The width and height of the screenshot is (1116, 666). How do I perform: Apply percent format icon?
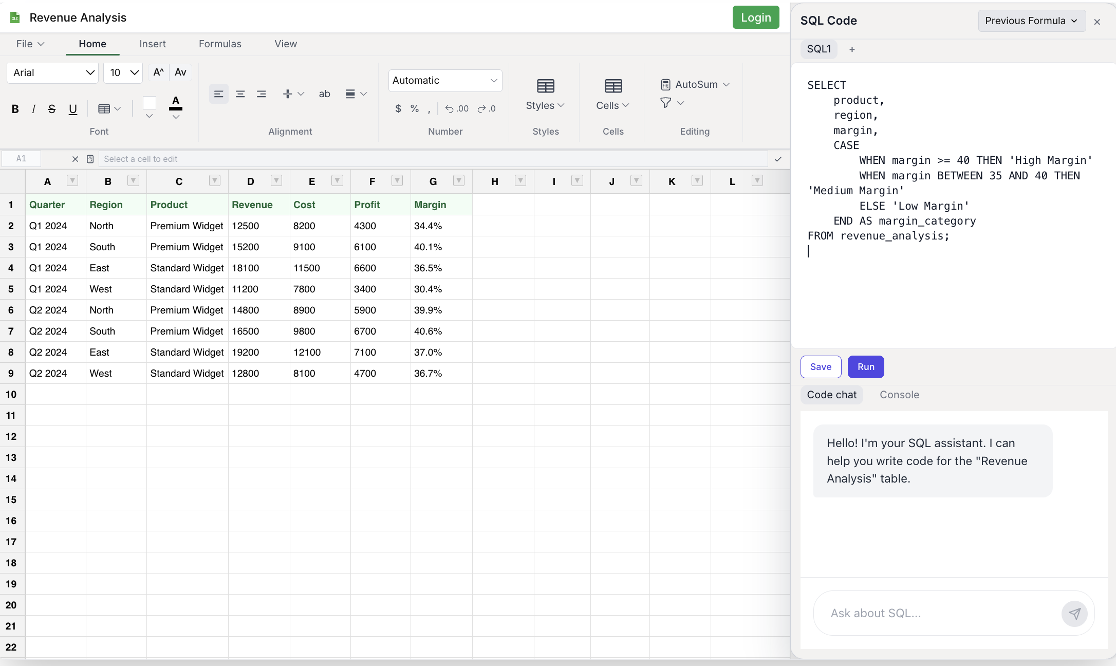click(414, 108)
